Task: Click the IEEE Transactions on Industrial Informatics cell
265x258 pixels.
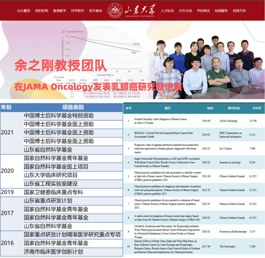Action: point(230,135)
